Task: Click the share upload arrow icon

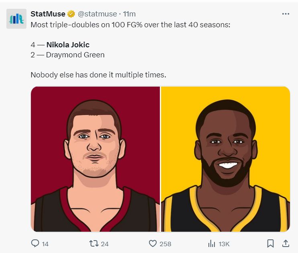Action: 286,243
